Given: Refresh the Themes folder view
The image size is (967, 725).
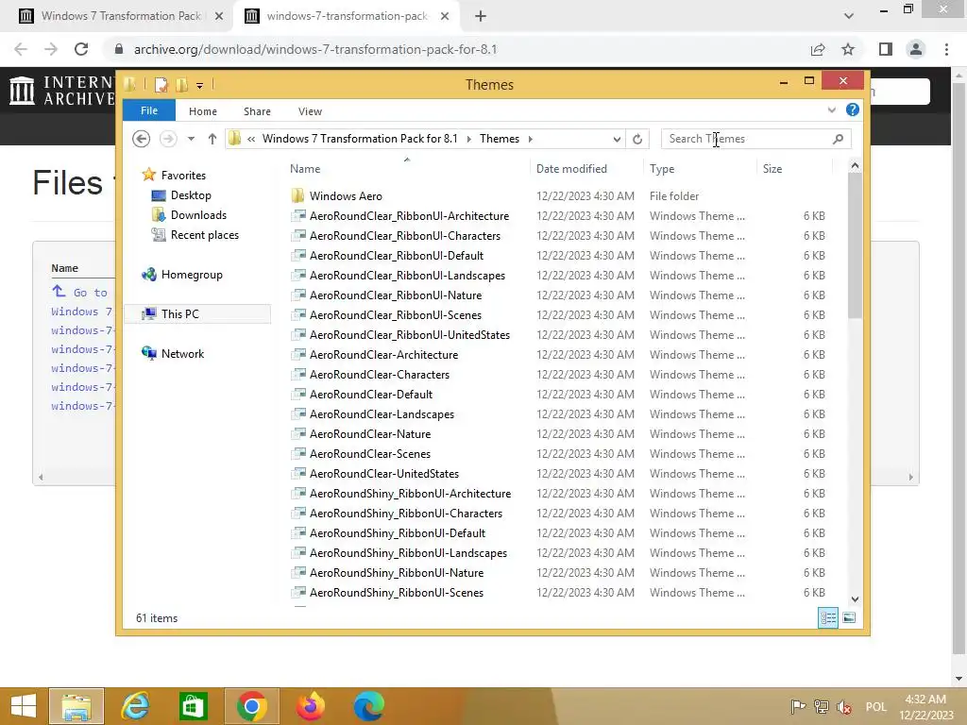Looking at the screenshot, I should pyautogui.click(x=637, y=140).
